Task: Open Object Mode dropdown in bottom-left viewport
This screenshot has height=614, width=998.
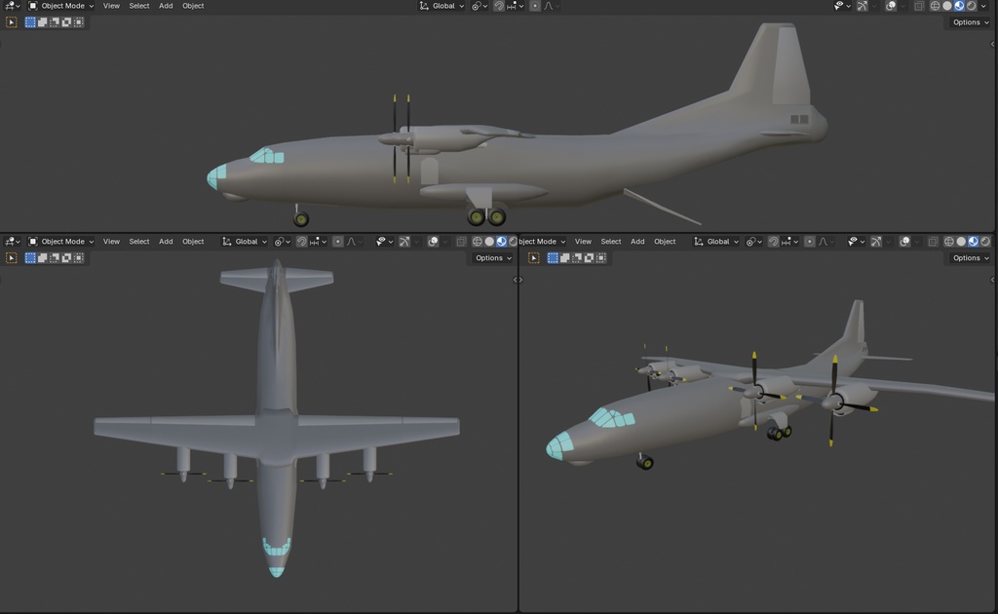Action: click(x=60, y=241)
